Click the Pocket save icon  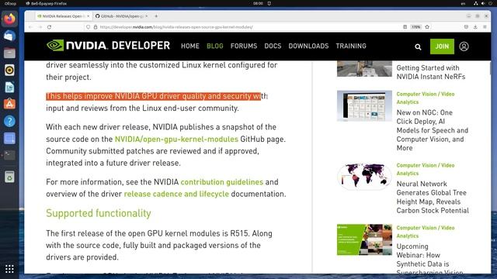(x=466, y=27)
